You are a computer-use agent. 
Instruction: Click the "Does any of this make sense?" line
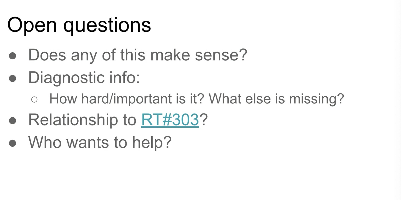point(137,55)
